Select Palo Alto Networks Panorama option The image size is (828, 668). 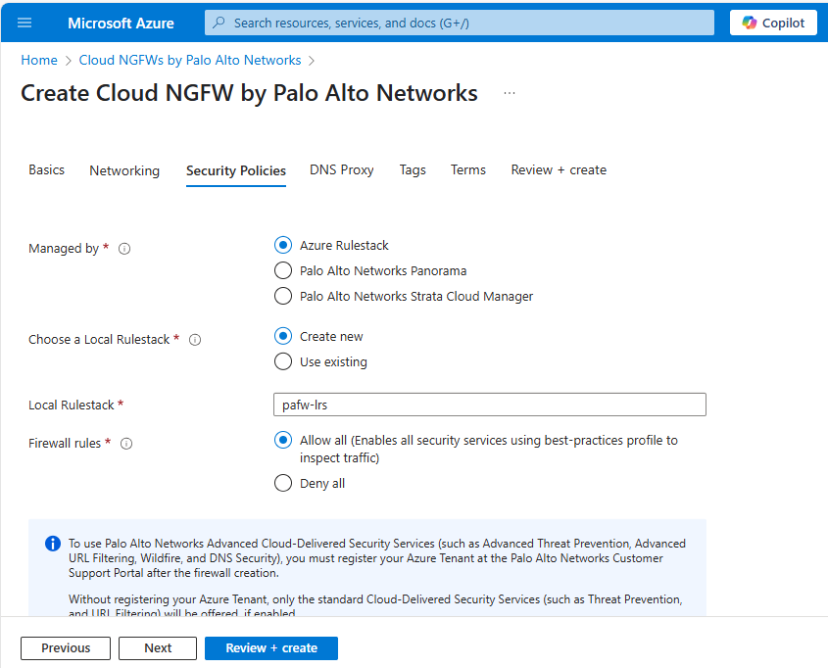click(x=283, y=270)
